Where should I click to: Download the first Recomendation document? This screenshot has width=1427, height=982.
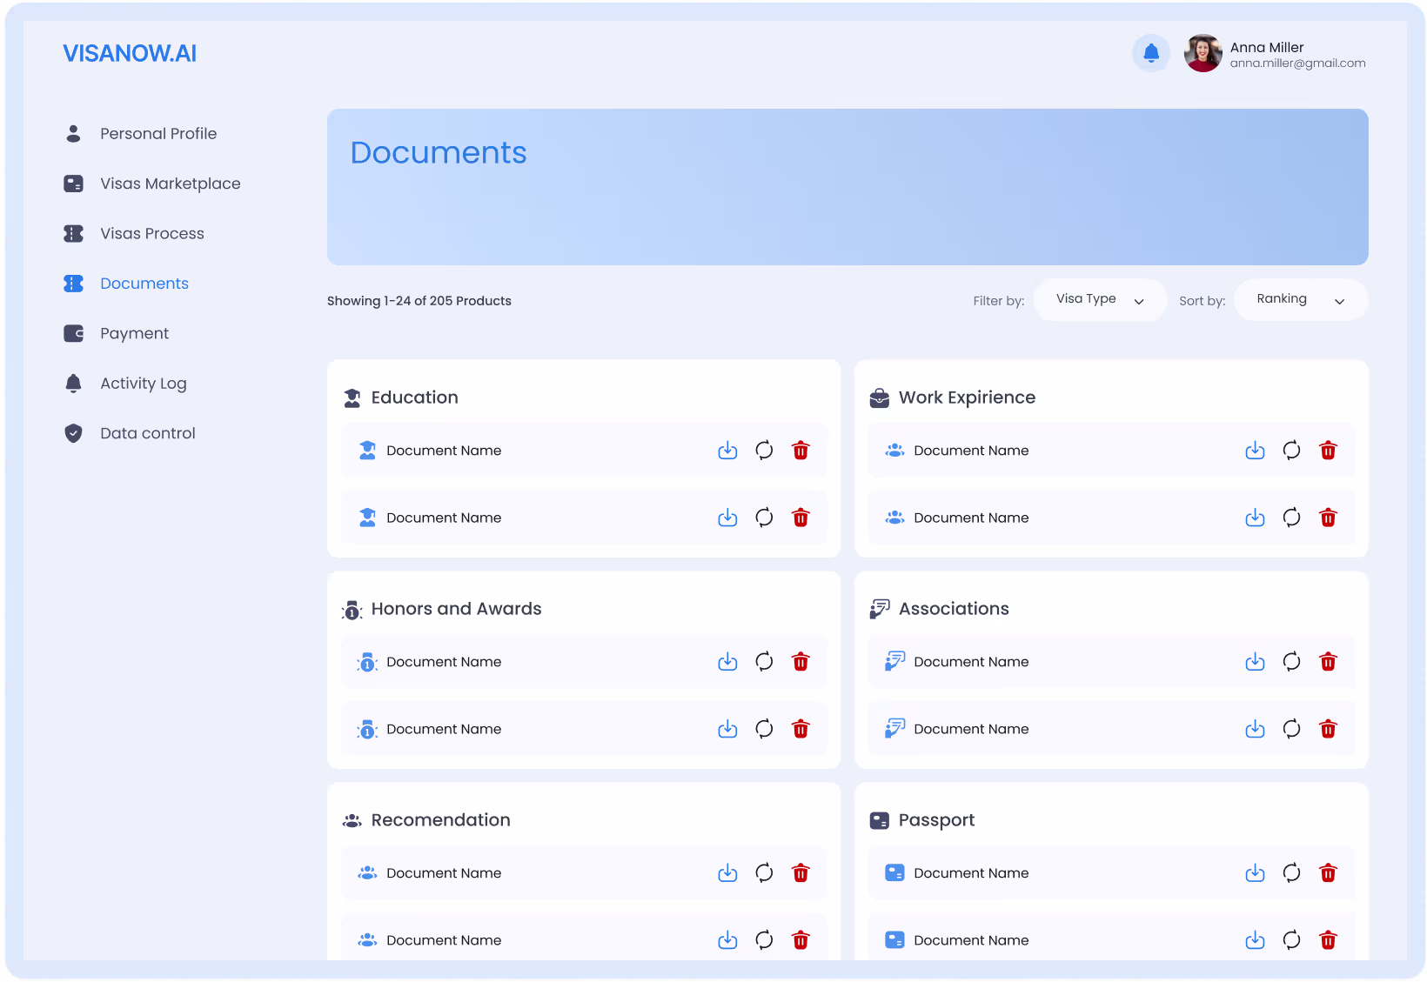pyautogui.click(x=727, y=873)
